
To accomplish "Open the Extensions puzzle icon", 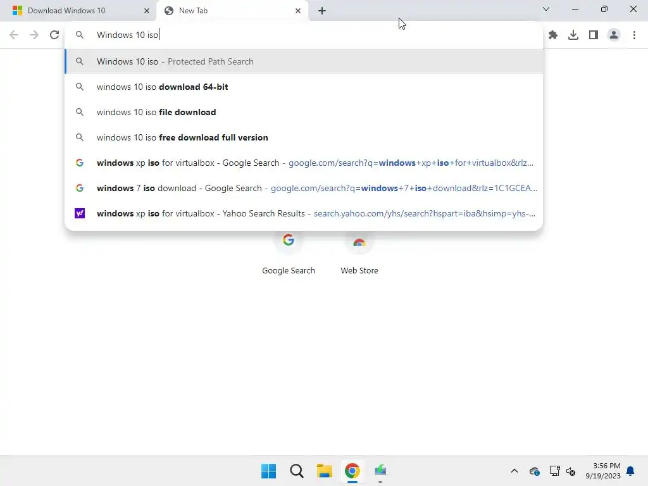I will tap(553, 35).
